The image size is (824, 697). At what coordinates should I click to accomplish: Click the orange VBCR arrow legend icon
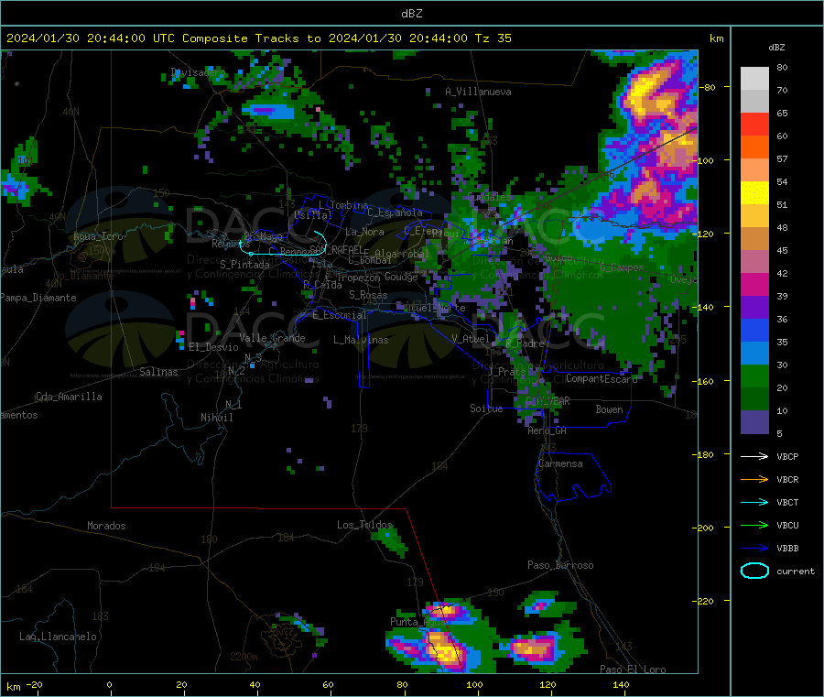(754, 479)
